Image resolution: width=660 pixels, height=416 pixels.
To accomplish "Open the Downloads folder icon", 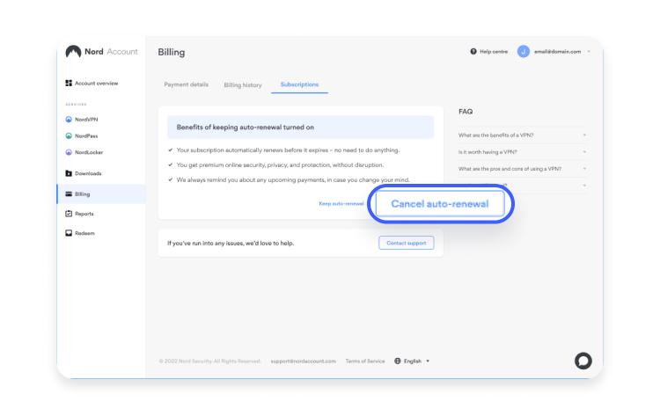I will click(x=69, y=173).
